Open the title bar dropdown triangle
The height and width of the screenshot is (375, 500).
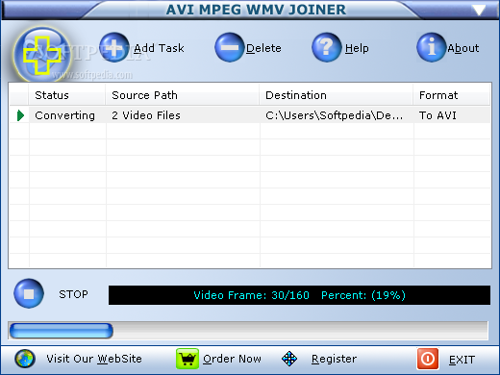tap(479, 10)
